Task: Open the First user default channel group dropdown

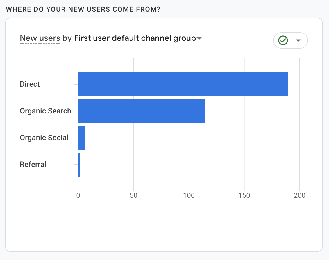Action: (135, 38)
